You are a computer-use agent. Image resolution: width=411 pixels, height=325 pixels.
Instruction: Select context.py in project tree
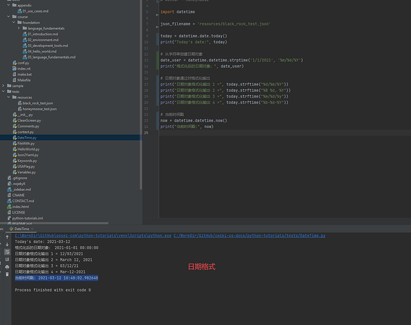coord(25,132)
